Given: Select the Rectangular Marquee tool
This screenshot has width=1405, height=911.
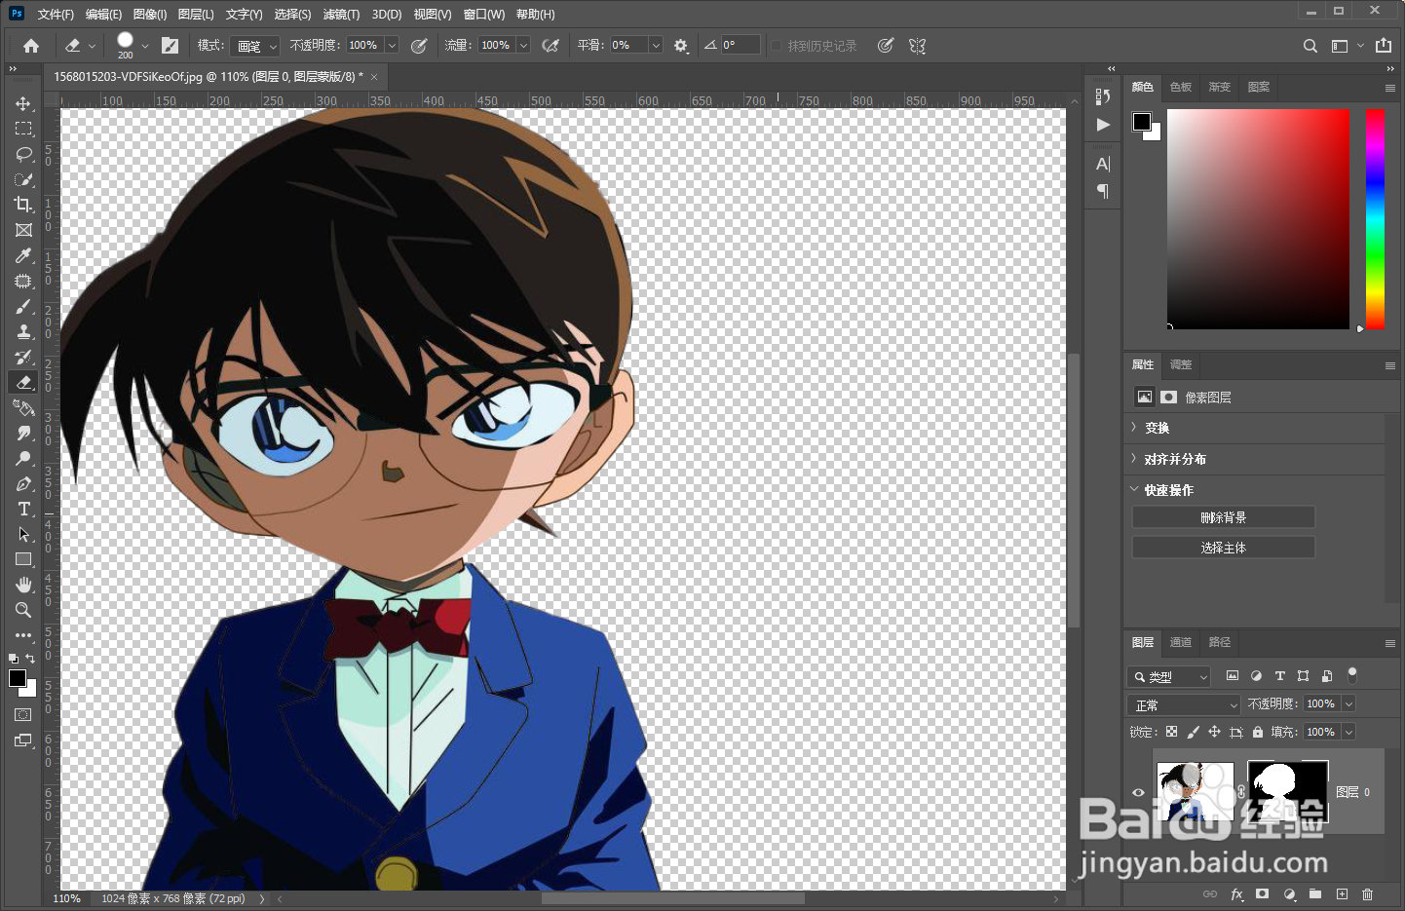Looking at the screenshot, I should [x=23, y=129].
